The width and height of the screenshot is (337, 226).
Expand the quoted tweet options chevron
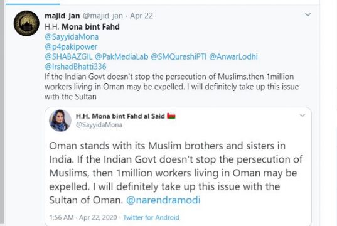tap(302, 116)
